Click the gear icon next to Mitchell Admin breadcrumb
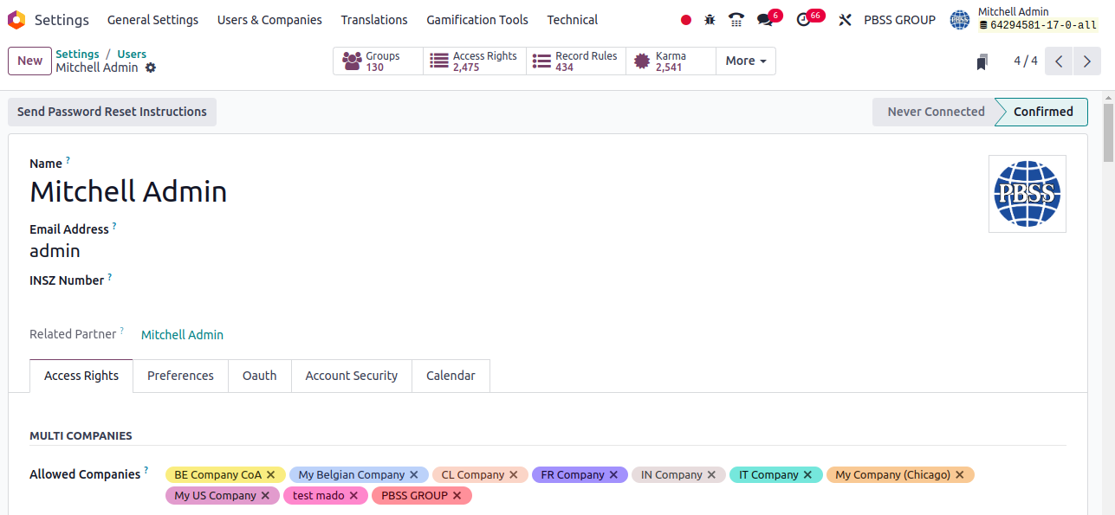The width and height of the screenshot is (1115, 515). (x=151, y=68)
